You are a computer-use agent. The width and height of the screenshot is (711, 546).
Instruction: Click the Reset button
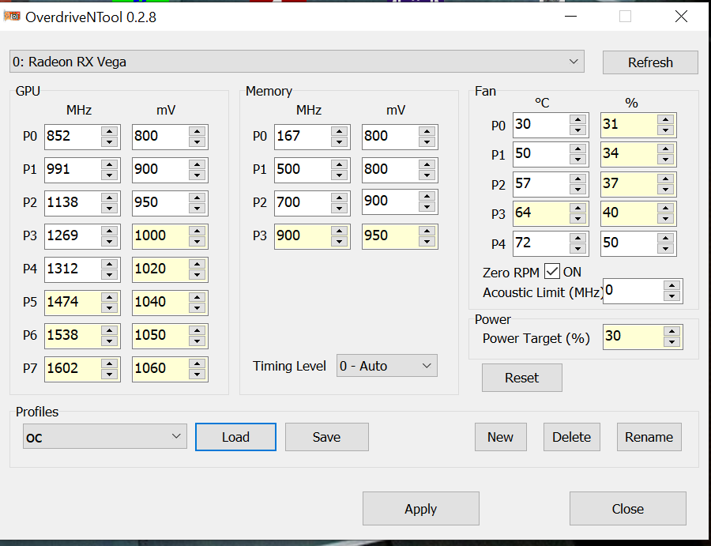[x=522, y=378]
